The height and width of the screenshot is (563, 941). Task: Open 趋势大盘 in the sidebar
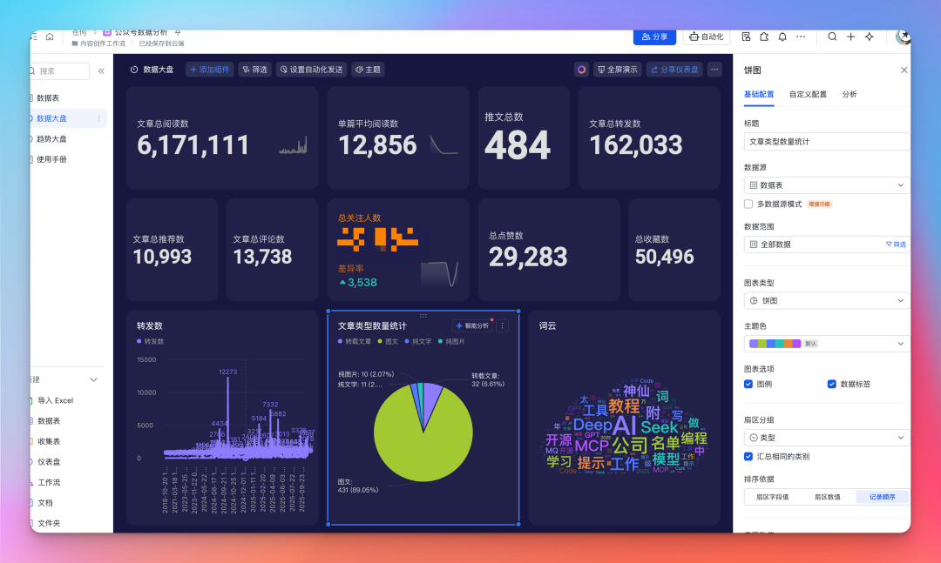[51, 138]
